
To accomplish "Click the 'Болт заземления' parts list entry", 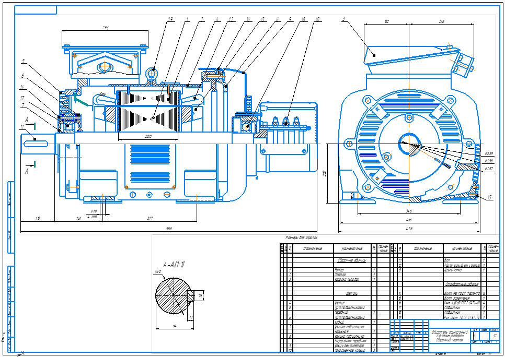I will pyautogui.click(x=457, y=299).
